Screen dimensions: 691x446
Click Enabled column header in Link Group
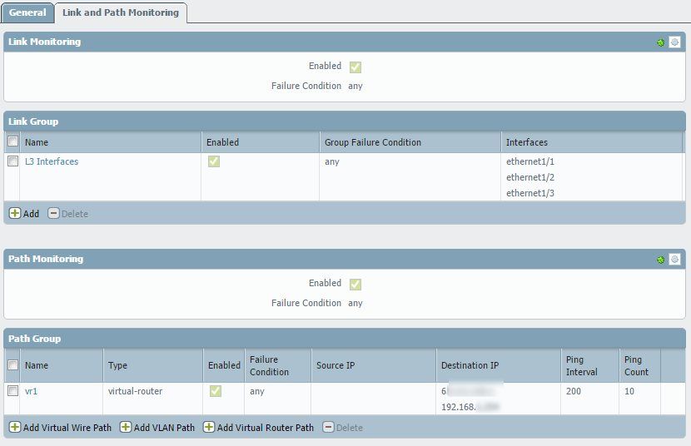[260, 142]
